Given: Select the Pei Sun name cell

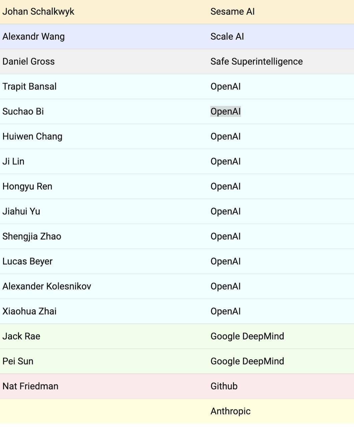Looking at the screenshot, I should point(18,361).
